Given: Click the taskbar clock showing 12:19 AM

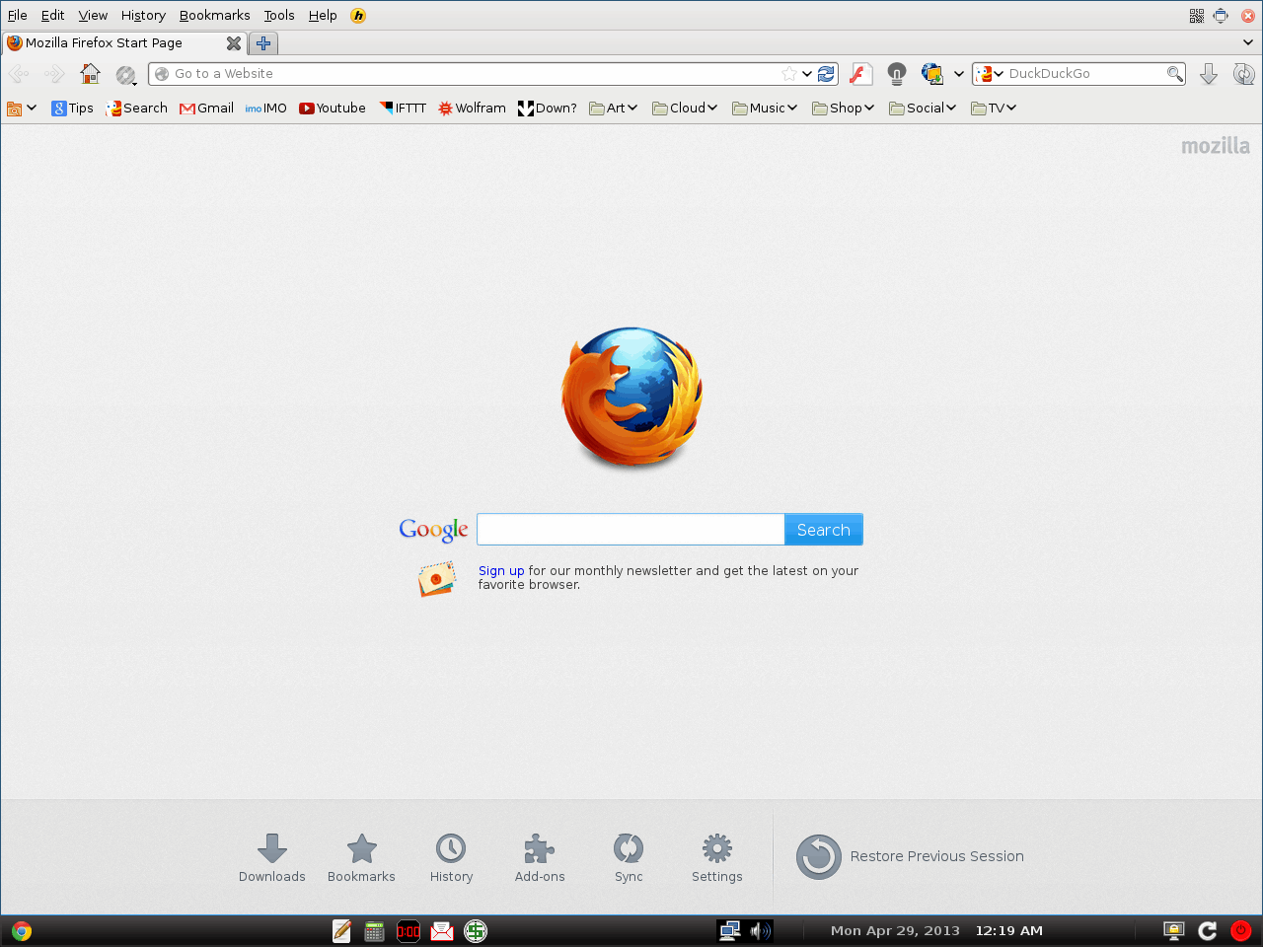Looking at the screenshot, I should pos(1008,930).
